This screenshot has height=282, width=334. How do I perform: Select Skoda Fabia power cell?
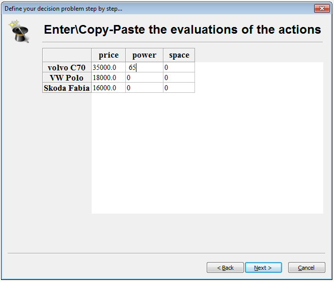144,88
